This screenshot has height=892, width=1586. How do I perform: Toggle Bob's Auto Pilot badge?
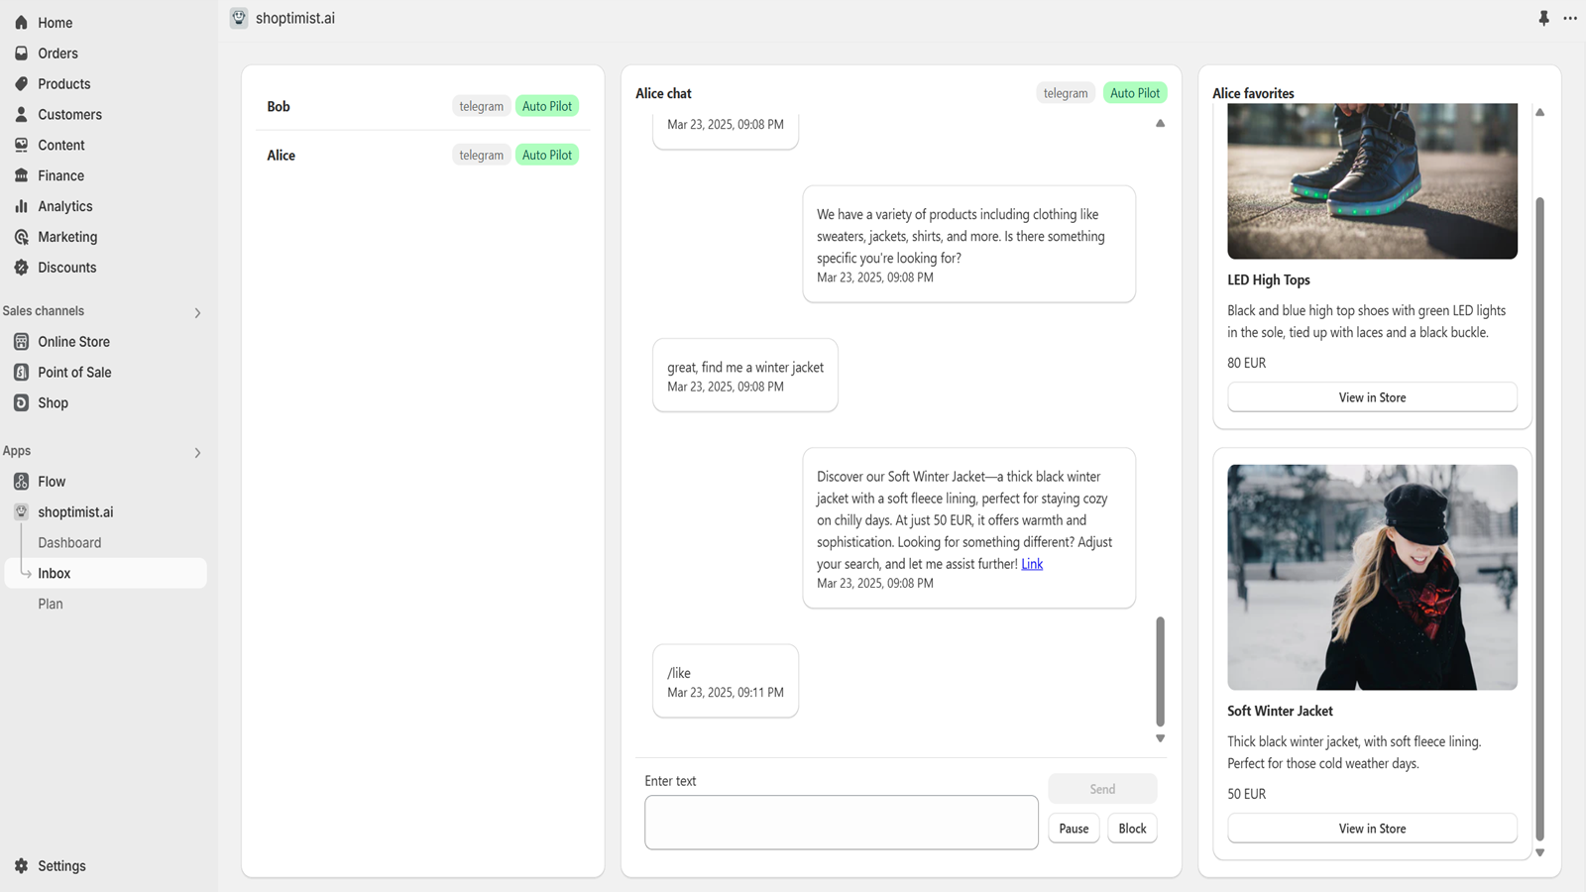point(547,106)
